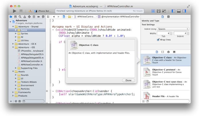The width and height of the screenshot is (199, 116).
Task: Select Objective-C protocol template
Action: click(x=165, y=72)
